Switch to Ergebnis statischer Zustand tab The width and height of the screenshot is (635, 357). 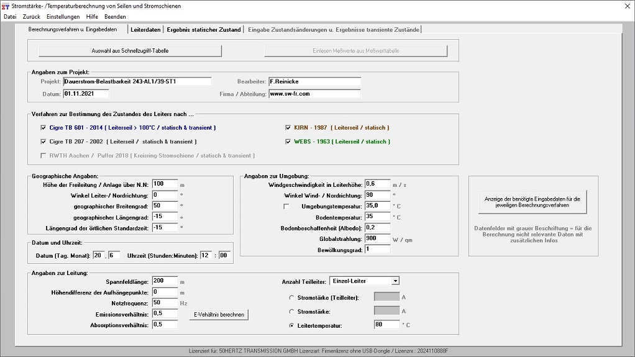click(204, 29)
